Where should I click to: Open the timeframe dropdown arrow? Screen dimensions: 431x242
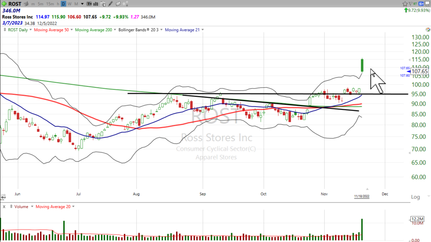click(x=82, y=4)
